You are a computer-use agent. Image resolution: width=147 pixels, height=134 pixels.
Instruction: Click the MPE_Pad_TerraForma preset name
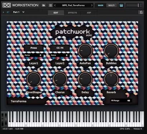point(73,5)
